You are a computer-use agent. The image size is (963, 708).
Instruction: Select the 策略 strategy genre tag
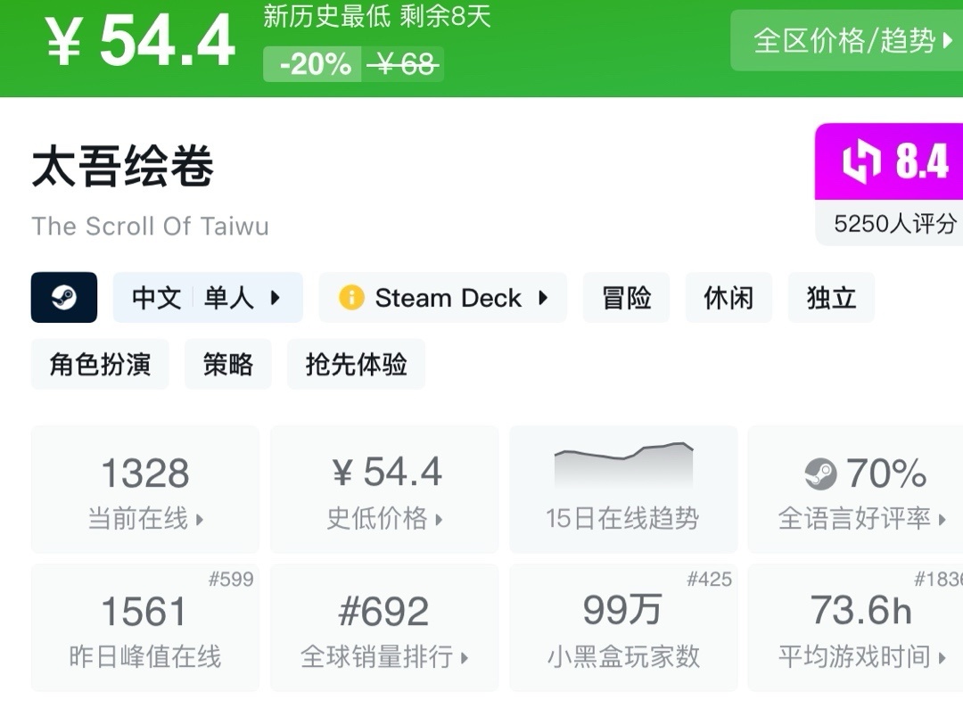228,365
